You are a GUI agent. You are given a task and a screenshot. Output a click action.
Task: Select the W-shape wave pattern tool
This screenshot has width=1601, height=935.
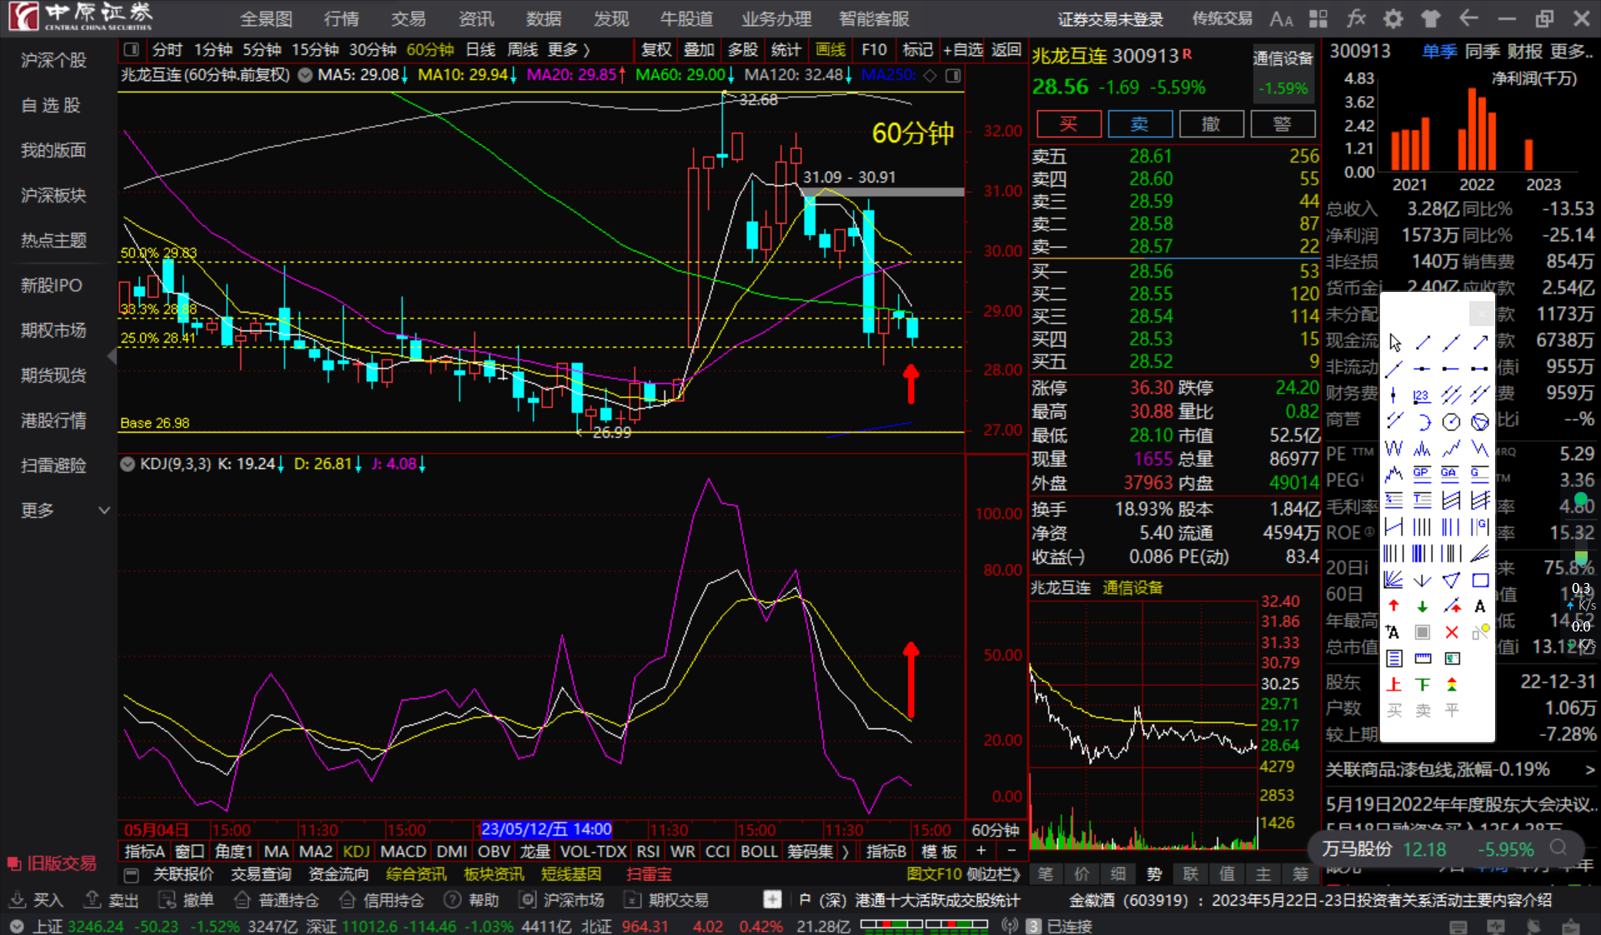coord(1393,448)
